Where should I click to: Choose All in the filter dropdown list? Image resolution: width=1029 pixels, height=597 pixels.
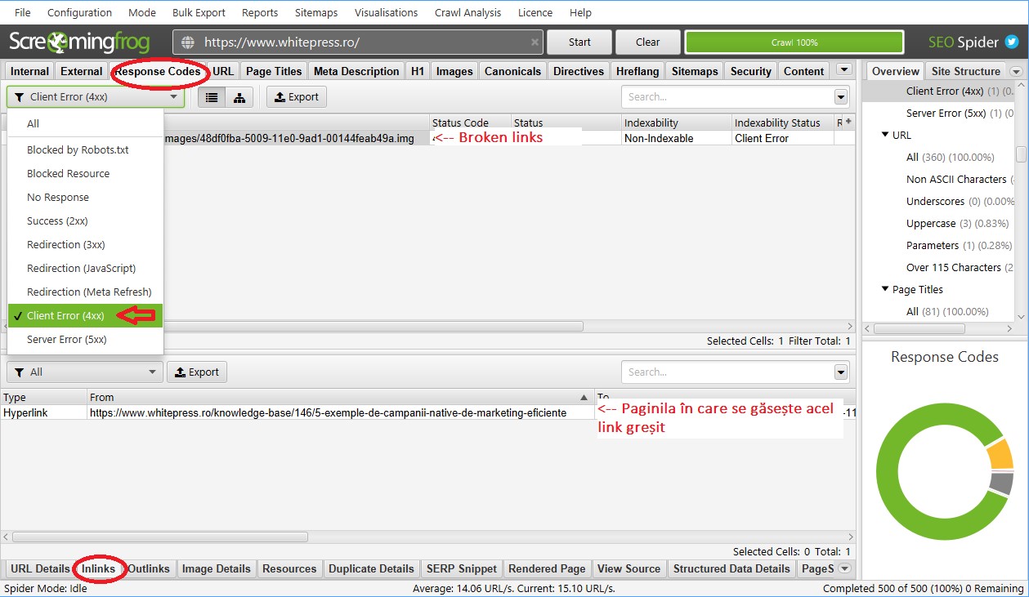86,124
